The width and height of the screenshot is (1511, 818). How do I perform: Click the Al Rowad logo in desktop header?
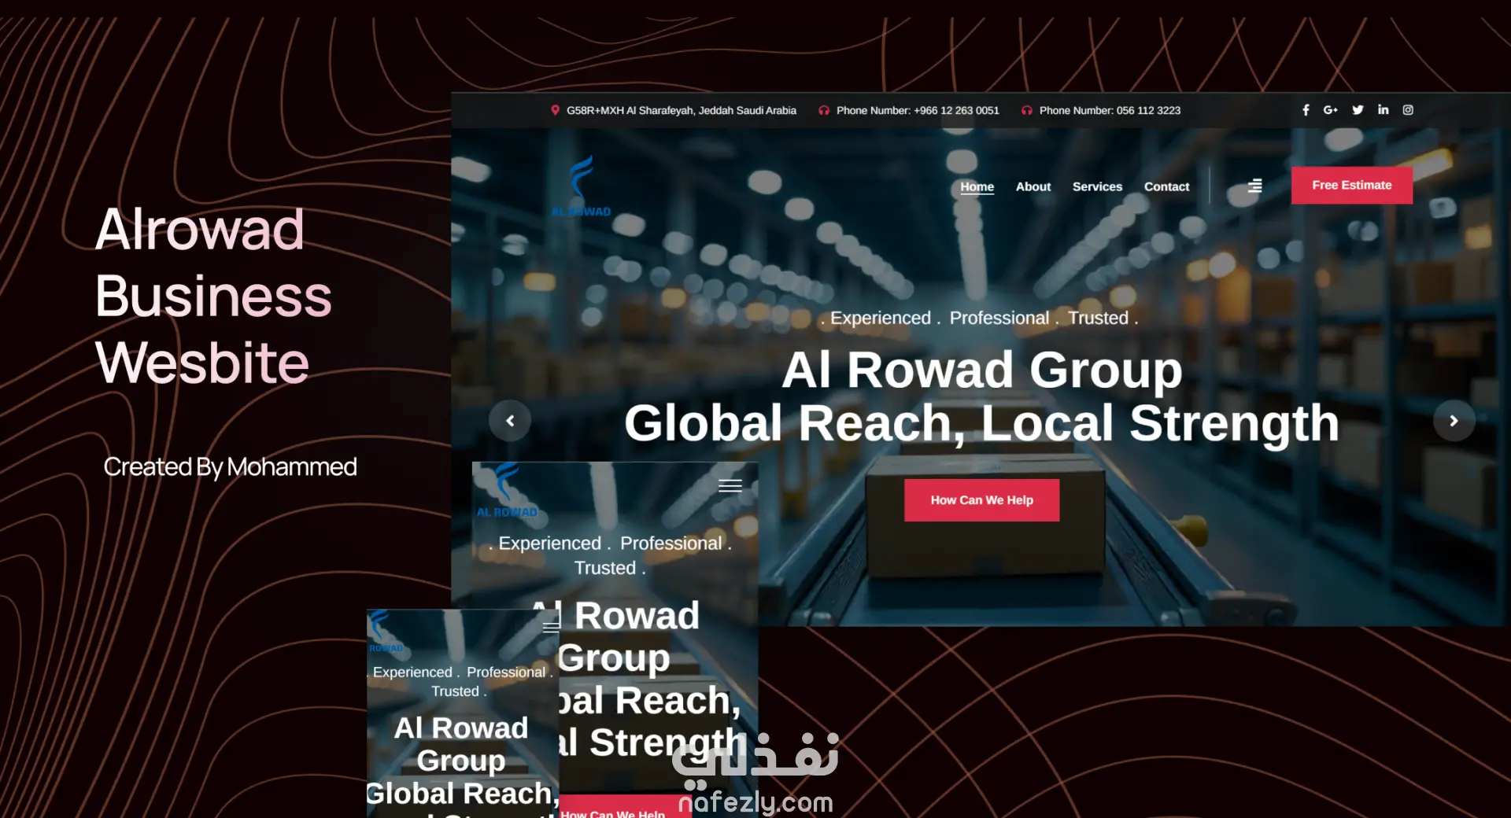point(582,186)
